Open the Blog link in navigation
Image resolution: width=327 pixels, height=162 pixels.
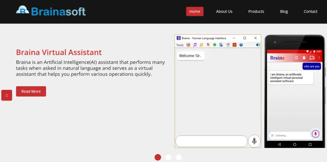[x=284, y=11]
